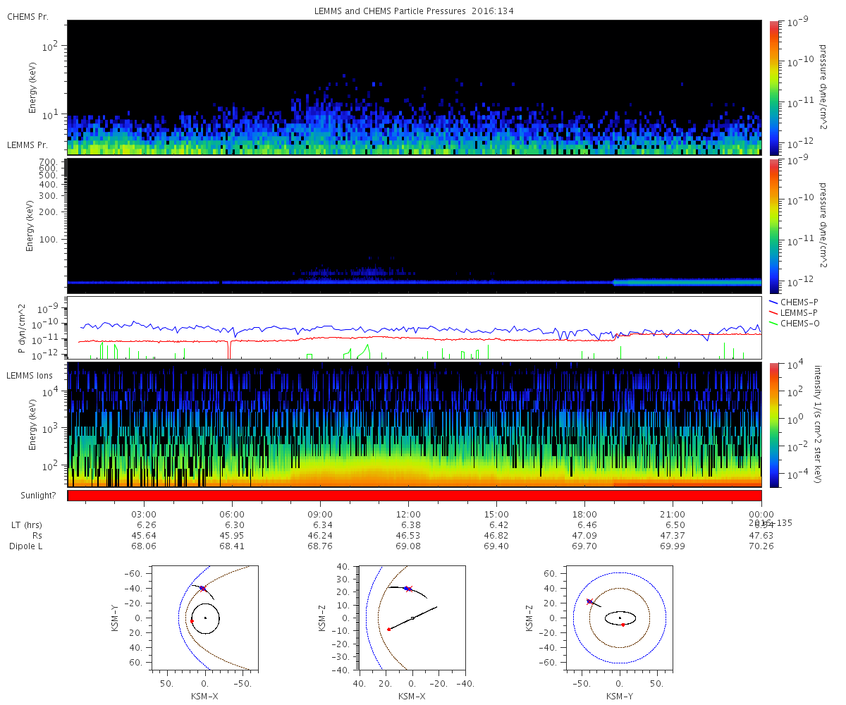Click the CHEMS Pr. panel label
Viewport: 846px width, 705px height.
click(27, 16)
